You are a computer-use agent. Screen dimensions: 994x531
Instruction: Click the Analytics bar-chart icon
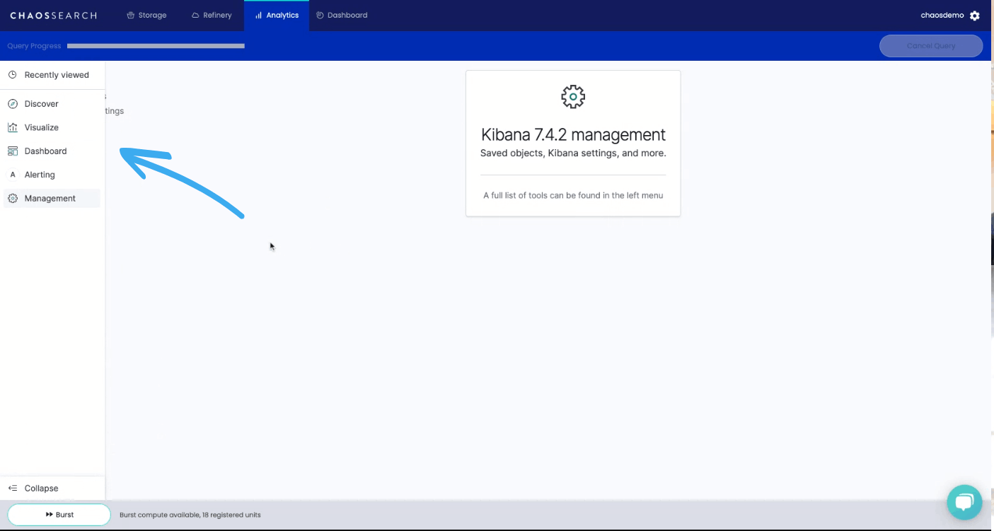(260, 14)
